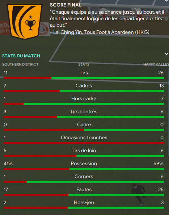Select the Happy Valley team header
Screen dimensions: 169x215
pos(156,65)
